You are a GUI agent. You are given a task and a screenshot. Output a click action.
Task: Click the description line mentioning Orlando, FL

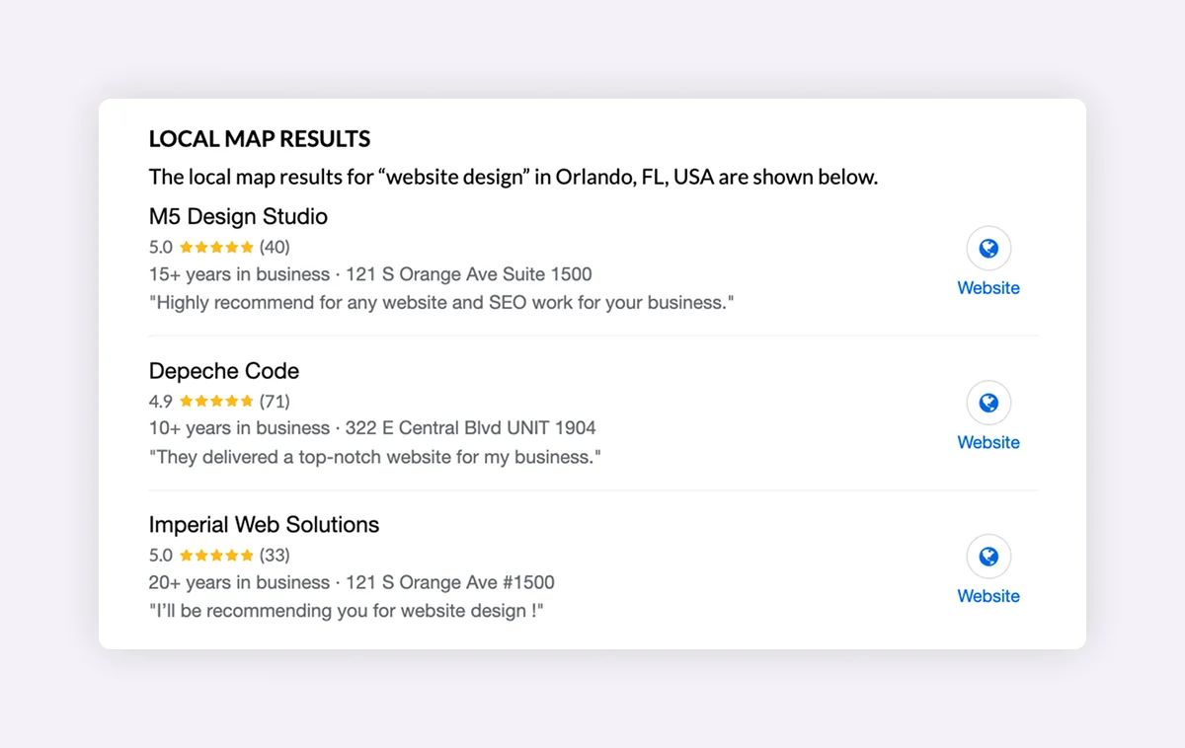(513, 178)
